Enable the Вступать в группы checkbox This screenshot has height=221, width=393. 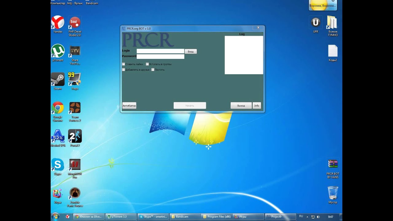point(147,64)
